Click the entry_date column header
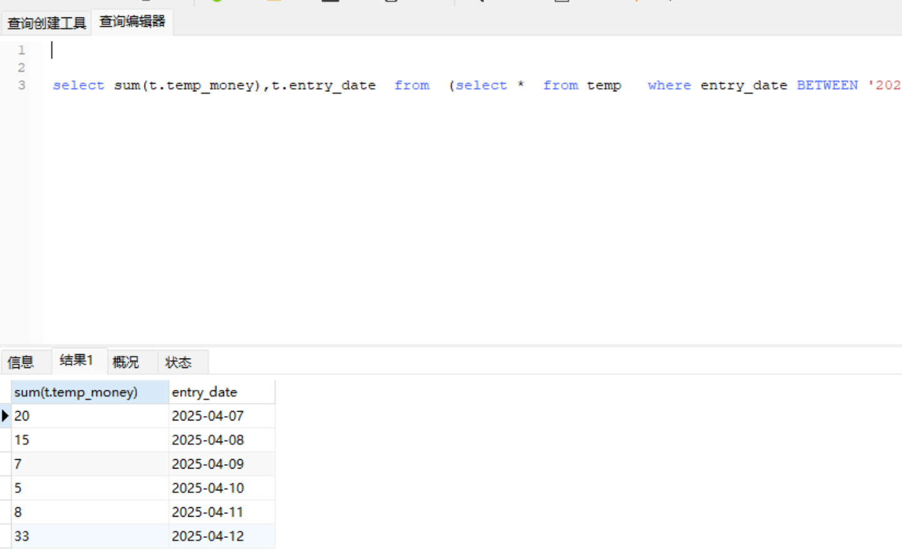Screen dimensions: 902x551 [x=221, y=392]
